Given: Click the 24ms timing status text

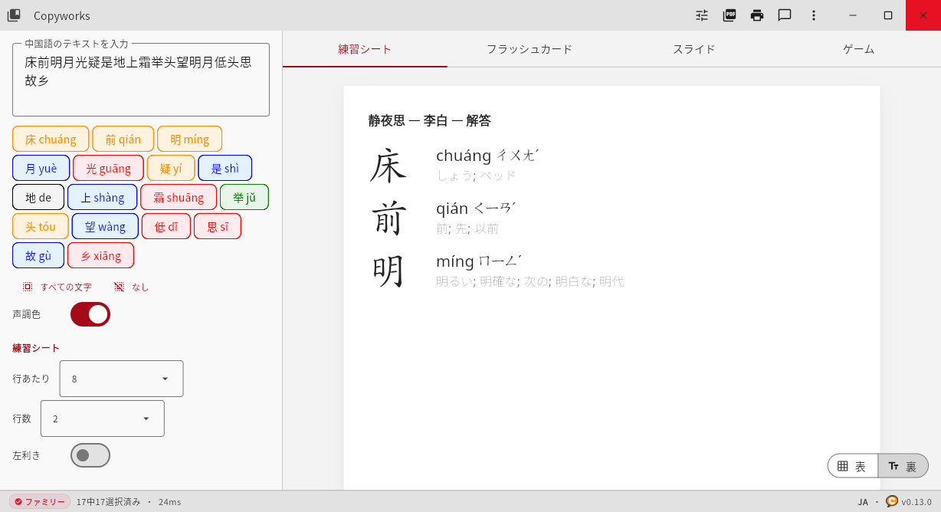Looking at the screenshot, I should pos(169,502).
